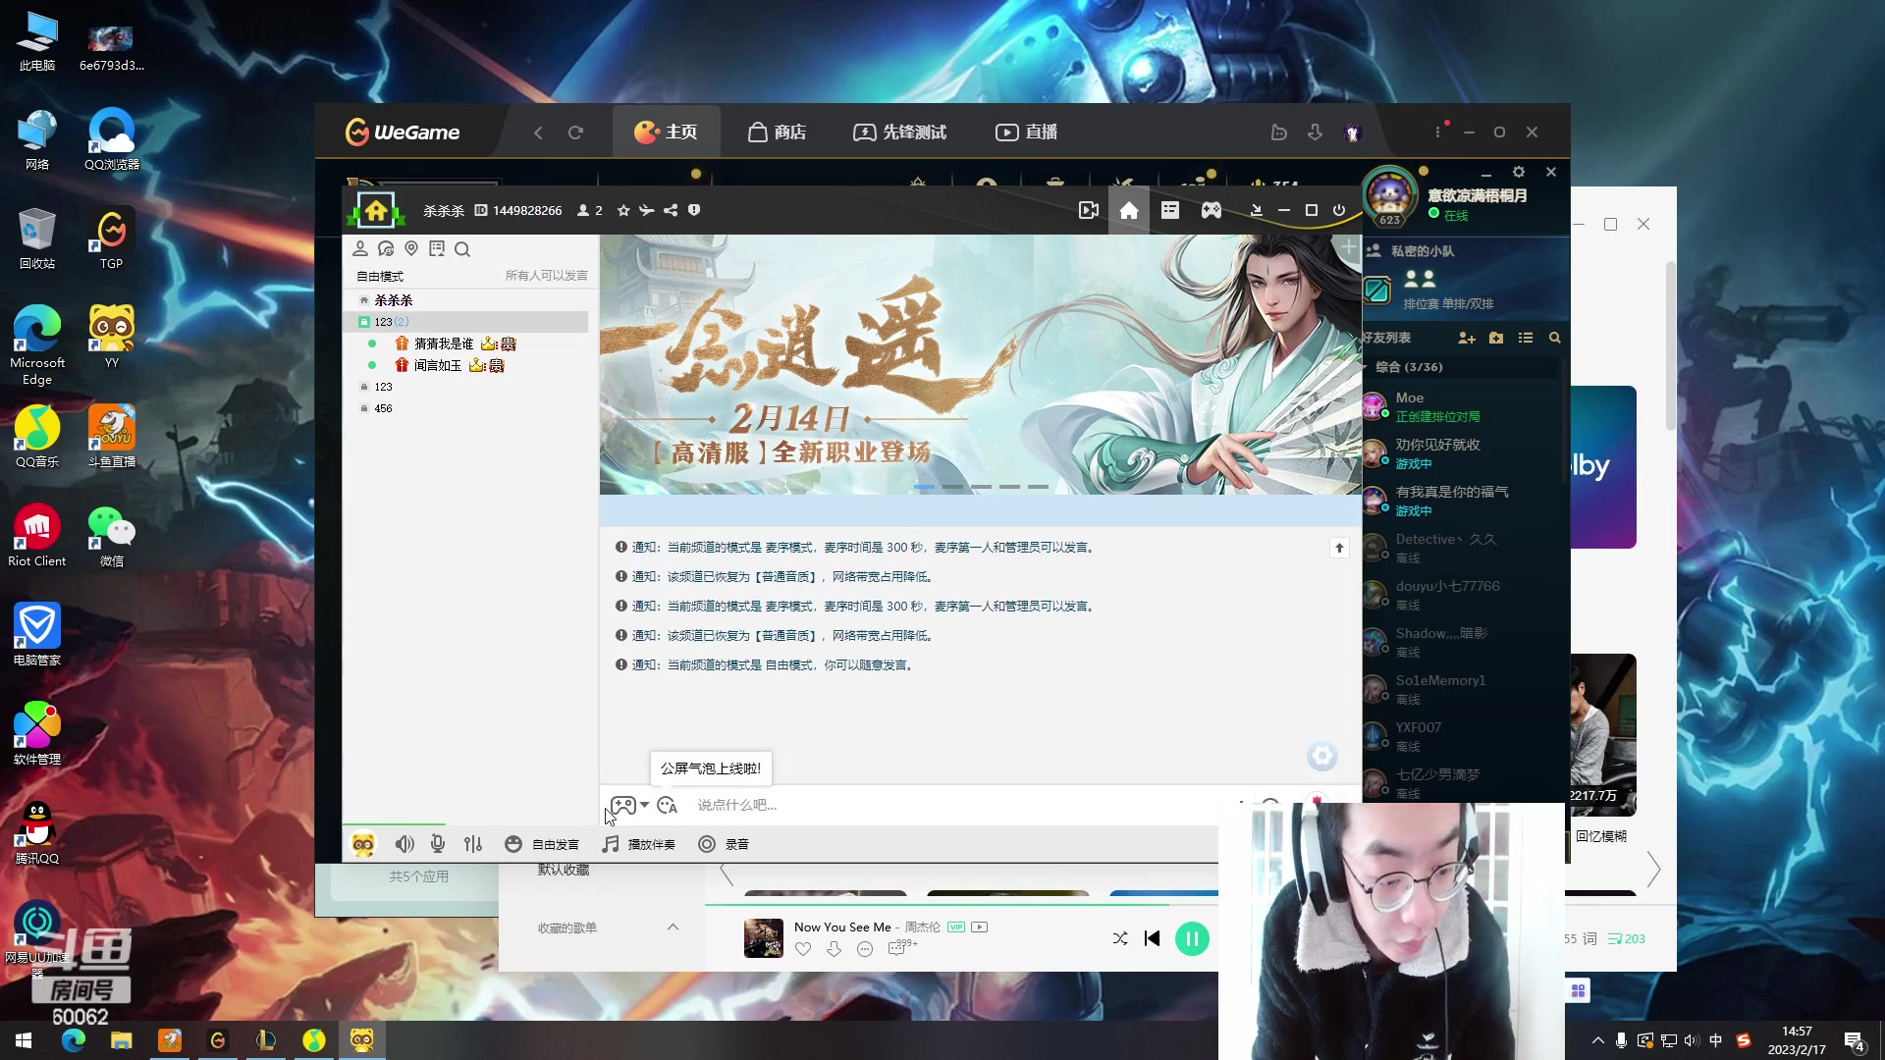Open the emoji translate icon in chat box
This screenshot has width=1885, height=1060.
(668, 806)
